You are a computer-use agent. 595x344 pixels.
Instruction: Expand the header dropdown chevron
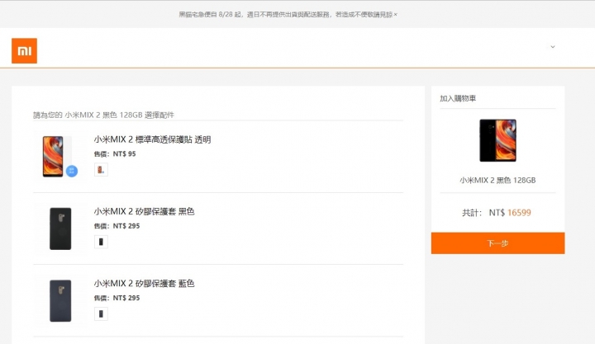(x=553, y=46)
